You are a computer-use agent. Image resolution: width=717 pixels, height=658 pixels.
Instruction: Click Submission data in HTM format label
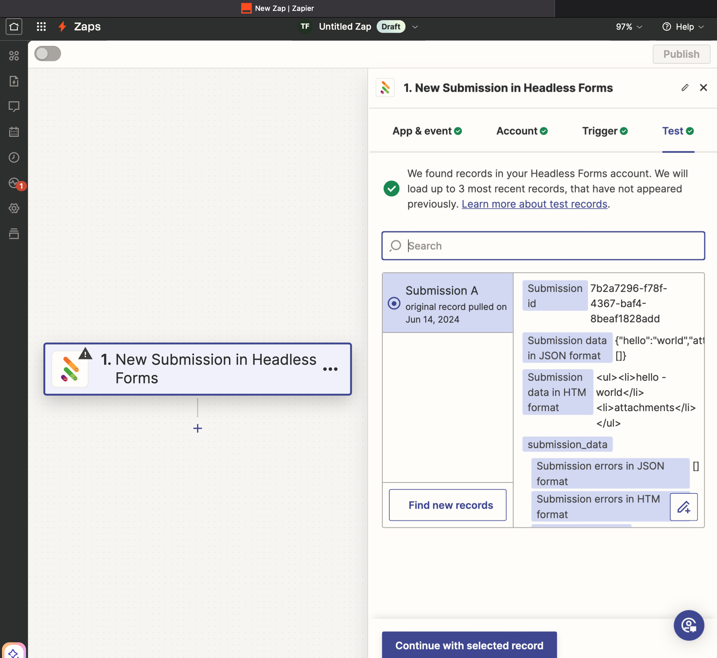pyautogui.click(x=557, y=392)
